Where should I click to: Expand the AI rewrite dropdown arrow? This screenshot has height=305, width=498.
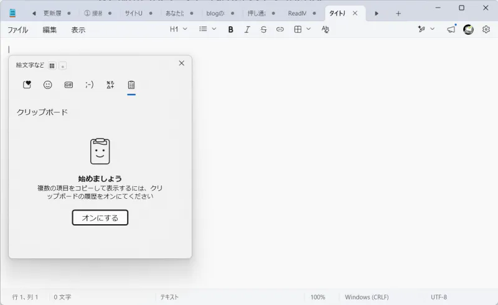(x=432, y=29)
